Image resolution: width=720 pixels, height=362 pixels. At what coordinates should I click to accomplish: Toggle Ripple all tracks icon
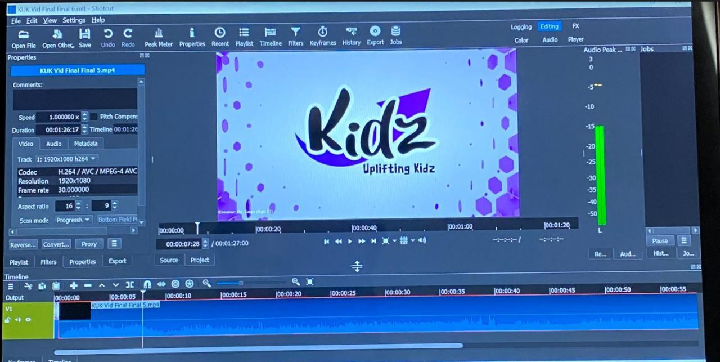(190, 284)
